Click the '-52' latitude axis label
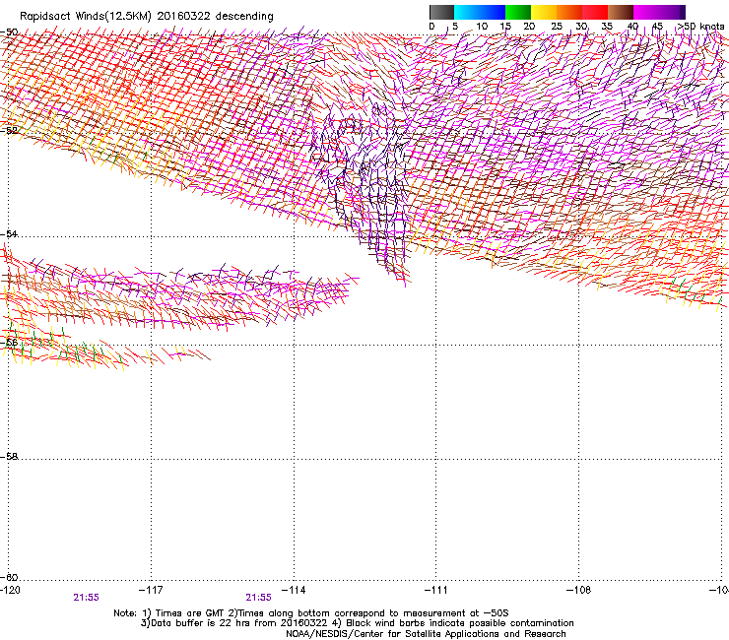Image resolution: width=729 pixels, height=640 pixels. point(9,131)
